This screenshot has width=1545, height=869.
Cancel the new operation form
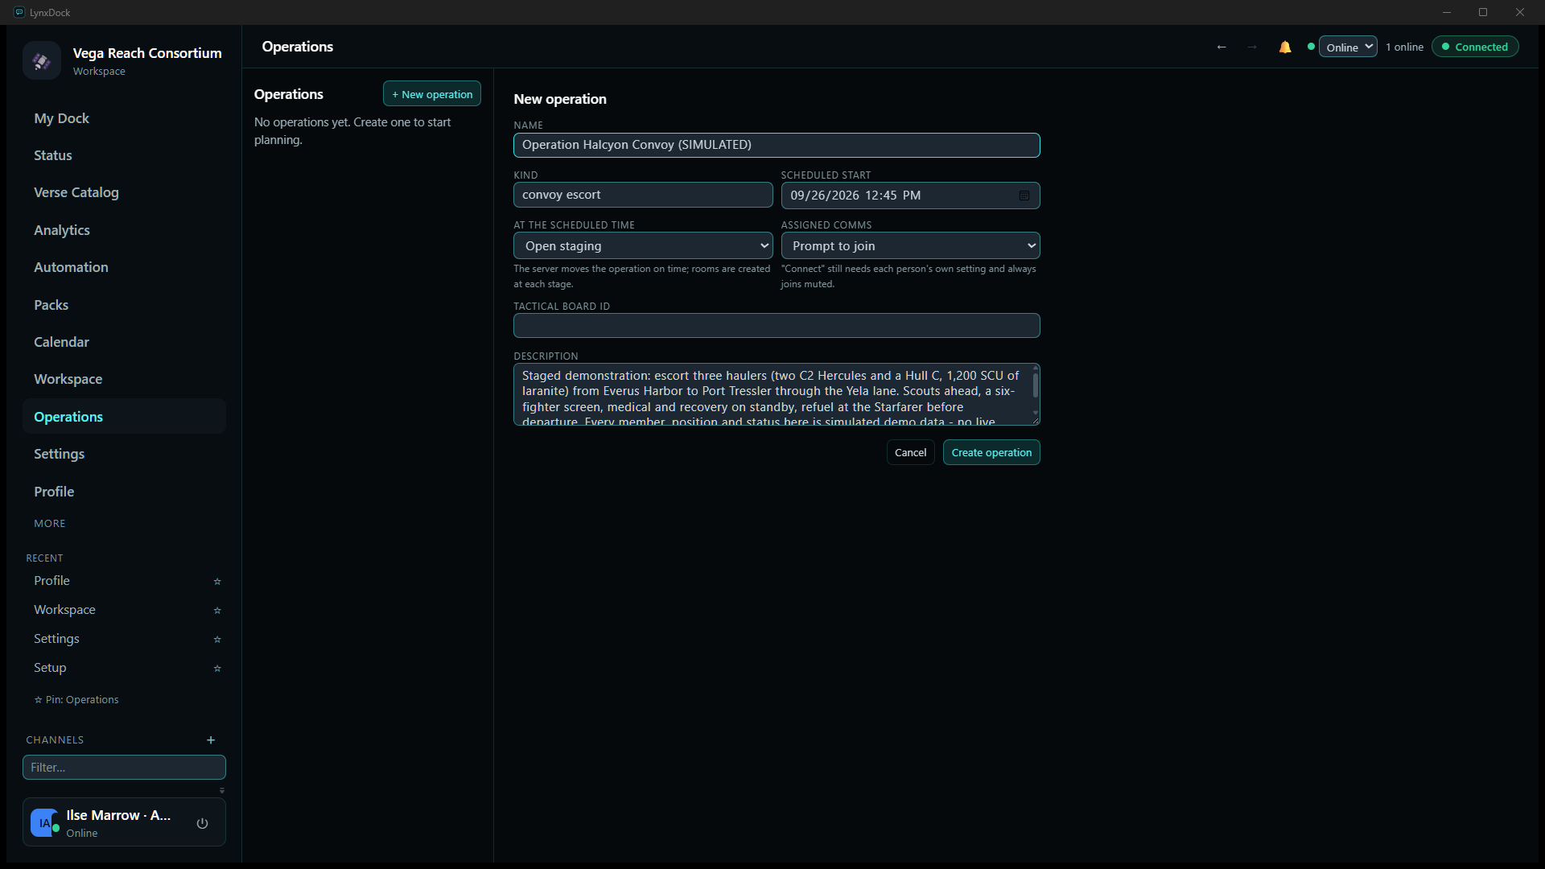[910, 452]
